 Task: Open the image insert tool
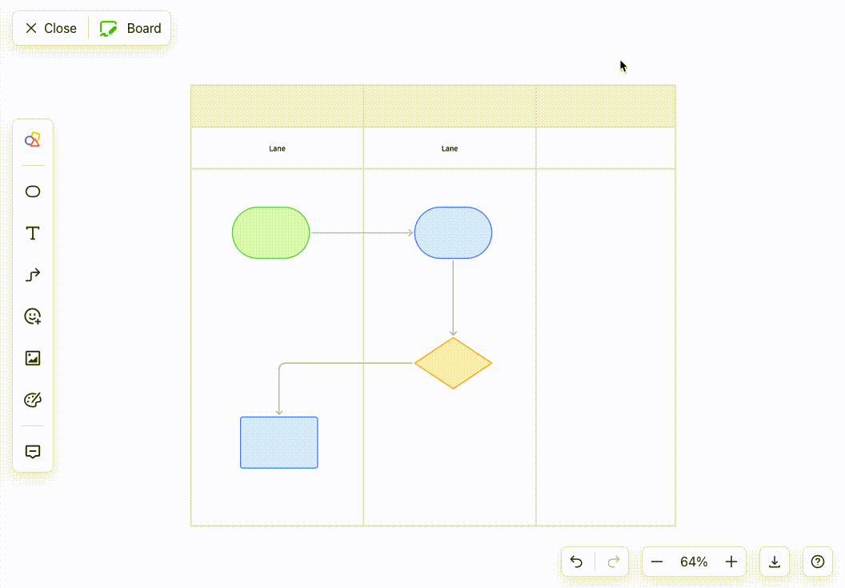click(32, 358)
